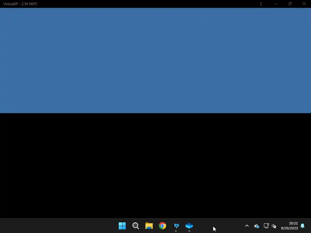Open the network status icon
The width and height of the screenshot is (311, 233).
click(x=266, y=226)
